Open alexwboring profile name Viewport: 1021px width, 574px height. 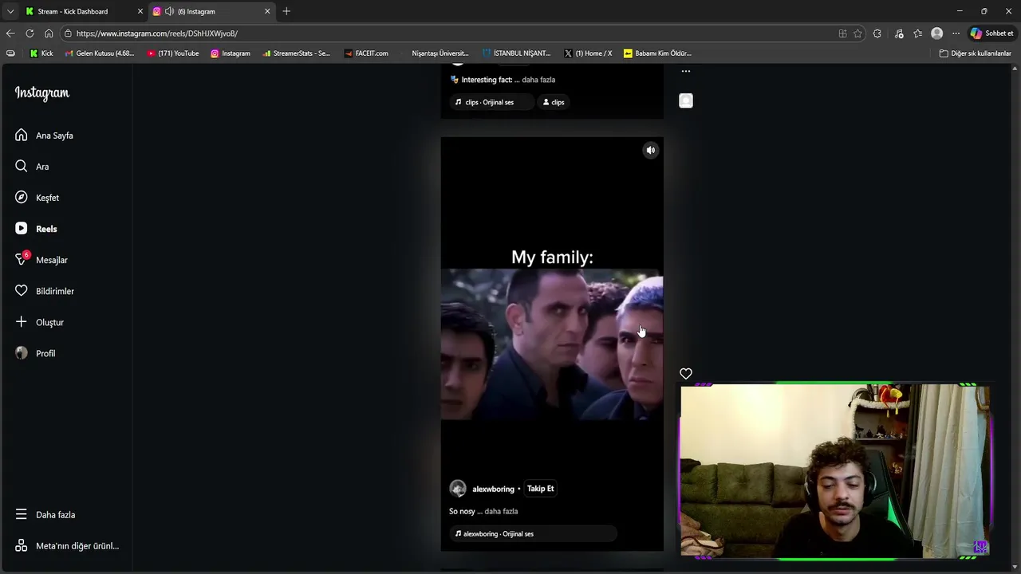point(493,489)
